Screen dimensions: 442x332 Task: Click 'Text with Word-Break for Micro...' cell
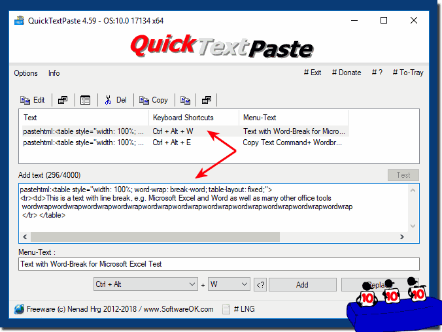tap(294, 131)
